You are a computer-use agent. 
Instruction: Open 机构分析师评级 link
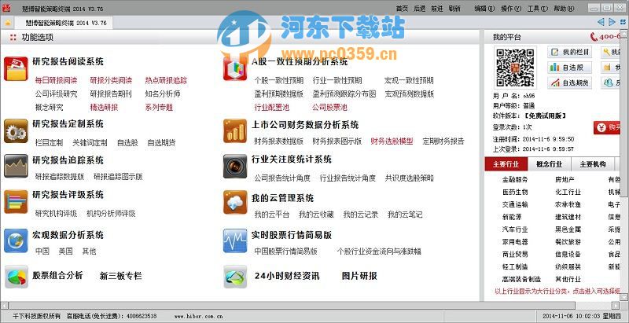[111, 214]
